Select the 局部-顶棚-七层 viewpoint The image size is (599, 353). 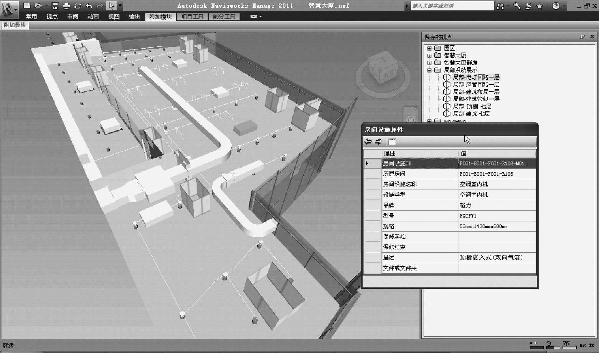[x=472, y=106]
